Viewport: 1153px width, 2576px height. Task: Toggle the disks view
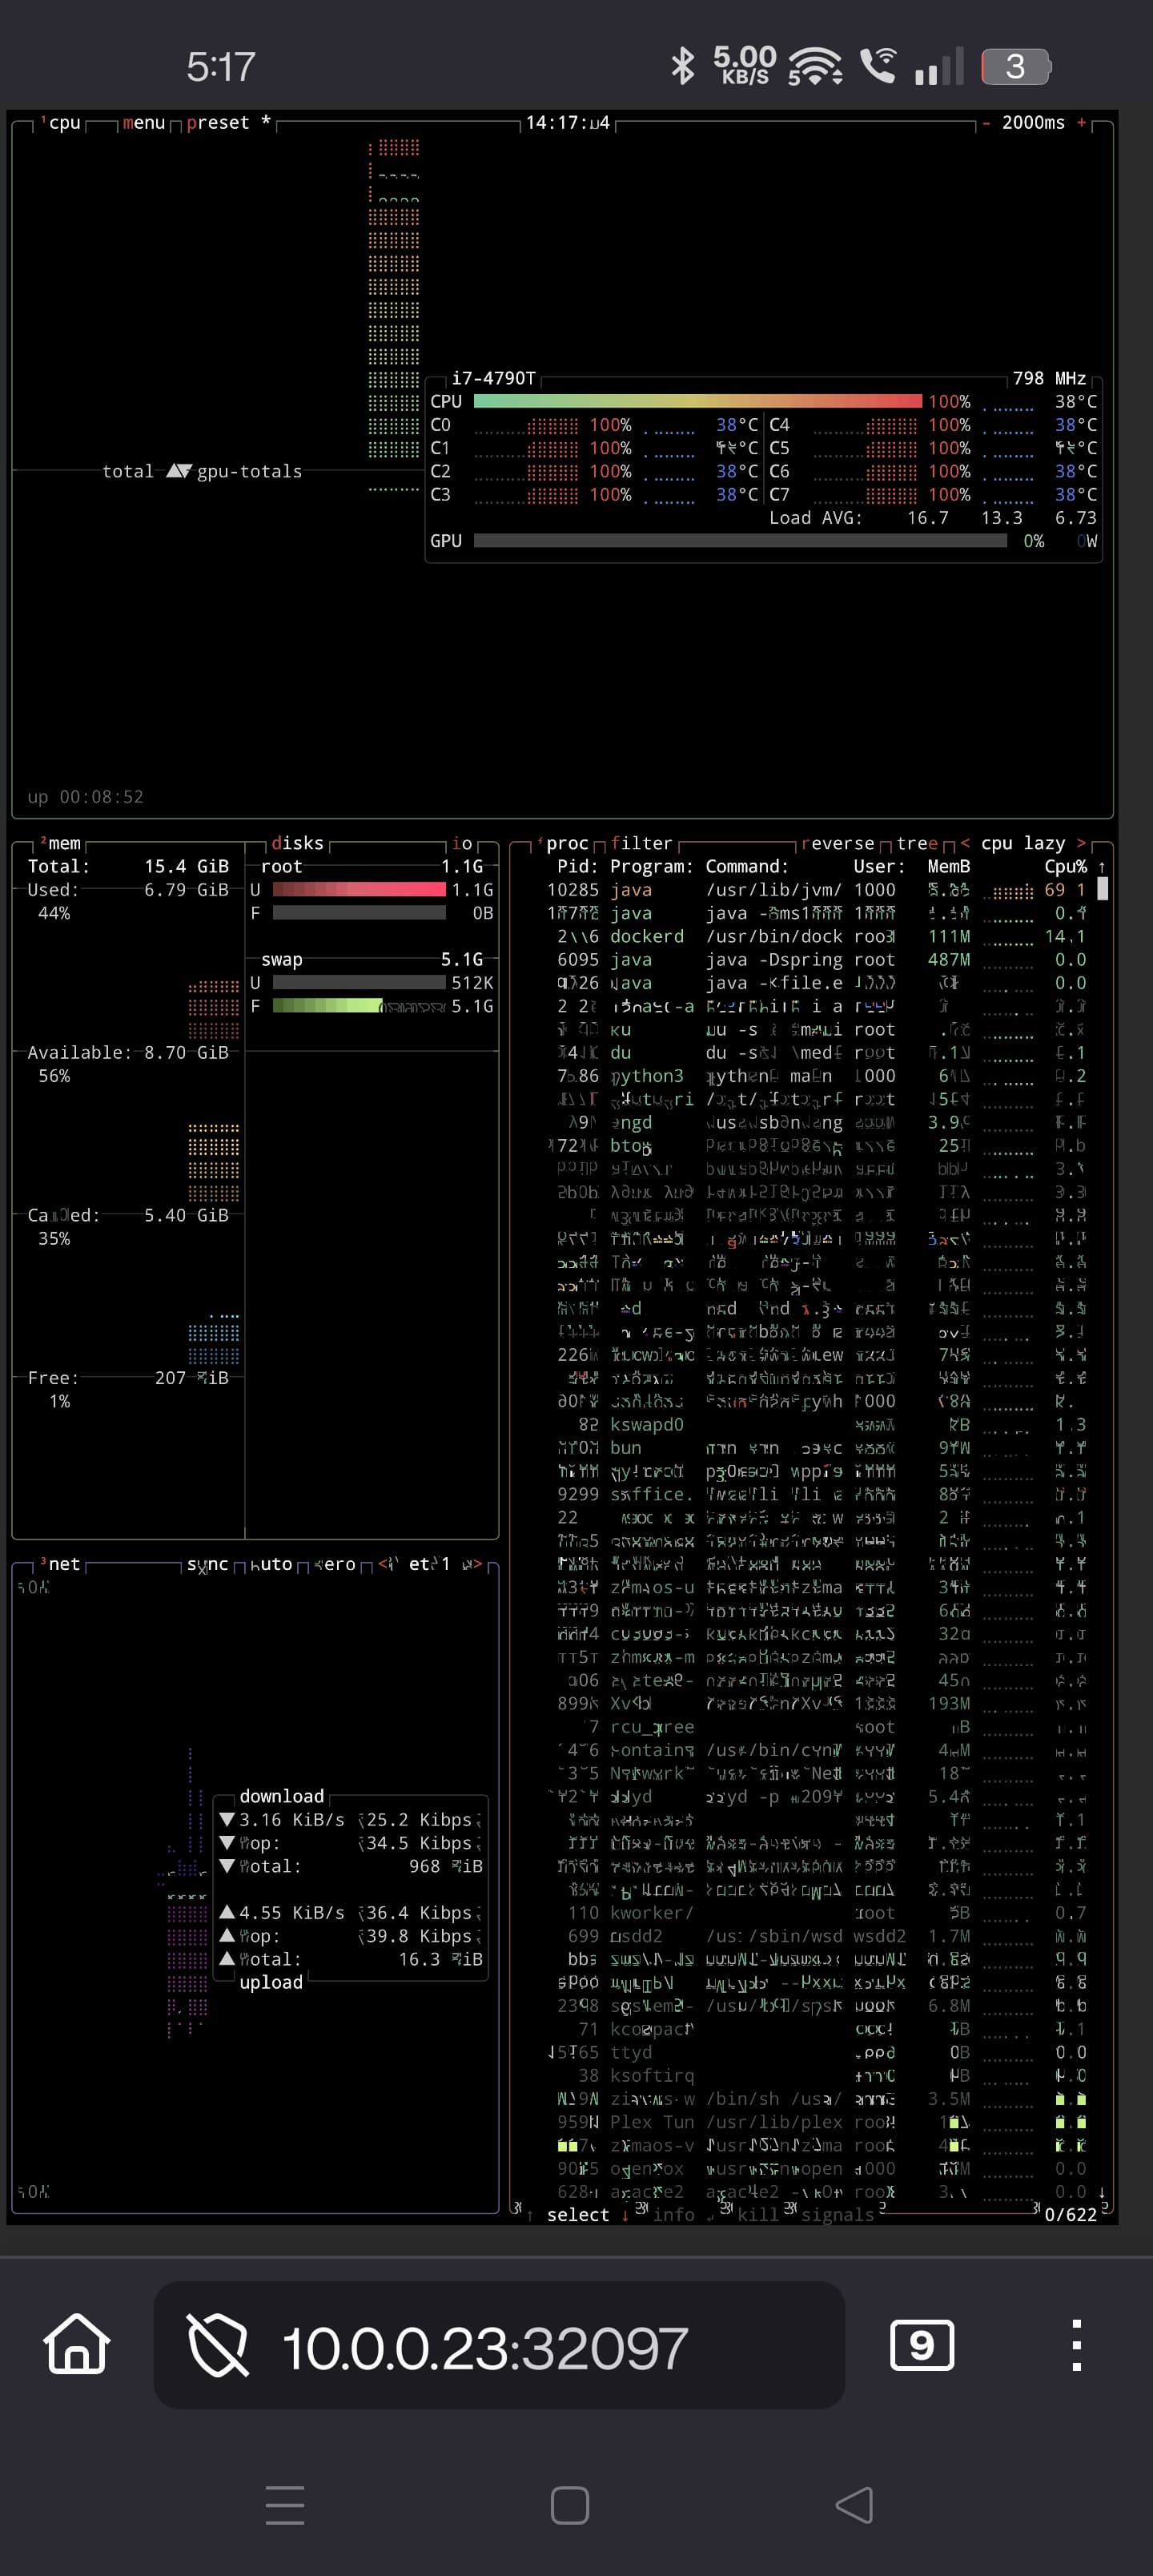(x=297, y=843)
